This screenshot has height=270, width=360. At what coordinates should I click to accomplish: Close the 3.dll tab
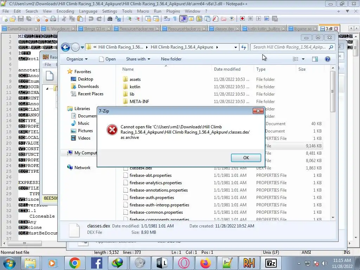tap(336, 29)
